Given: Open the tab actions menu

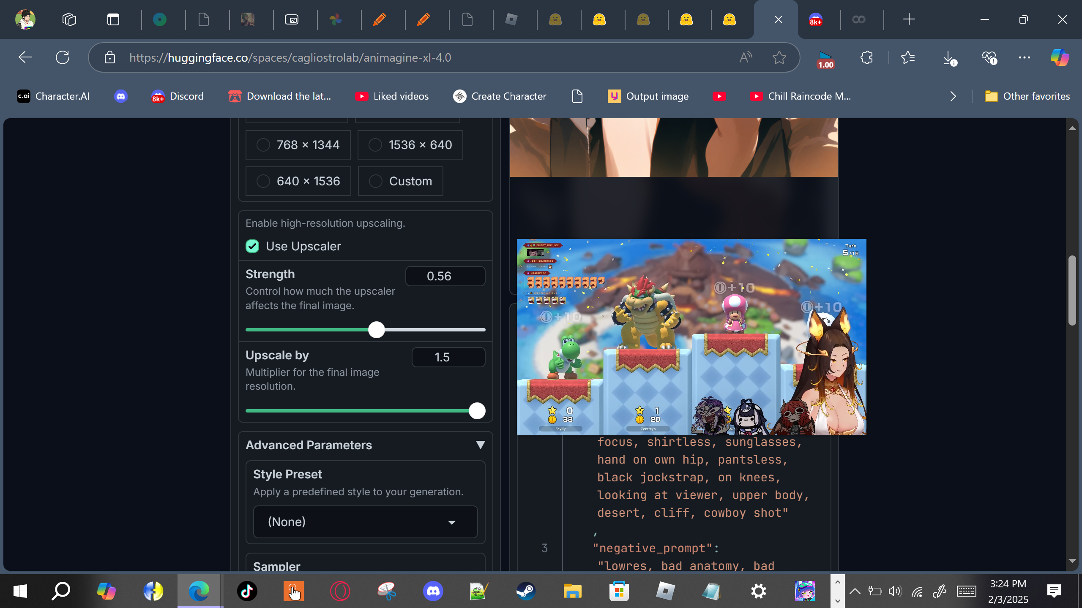Looking at the screenshot, I should click(113, 19).
